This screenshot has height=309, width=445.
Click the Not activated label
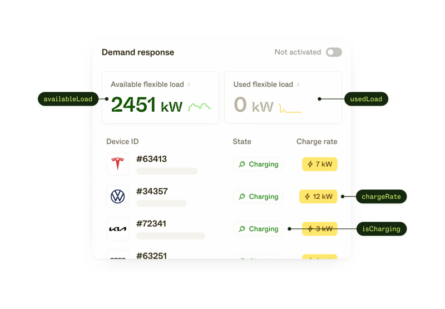coord(298,52)
